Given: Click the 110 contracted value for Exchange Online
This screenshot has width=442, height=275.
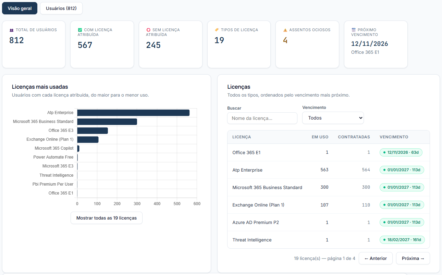Looking at the screenshot, I should click(366, 205).
